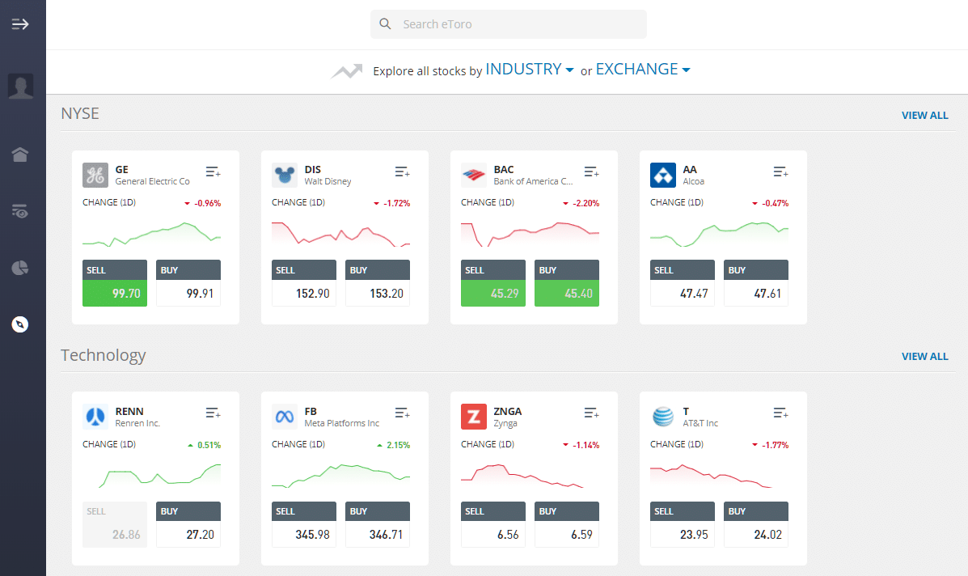Select the discover compass icon in sidebar
Viewport: 968px width, 576px height.
pos(19,324)
